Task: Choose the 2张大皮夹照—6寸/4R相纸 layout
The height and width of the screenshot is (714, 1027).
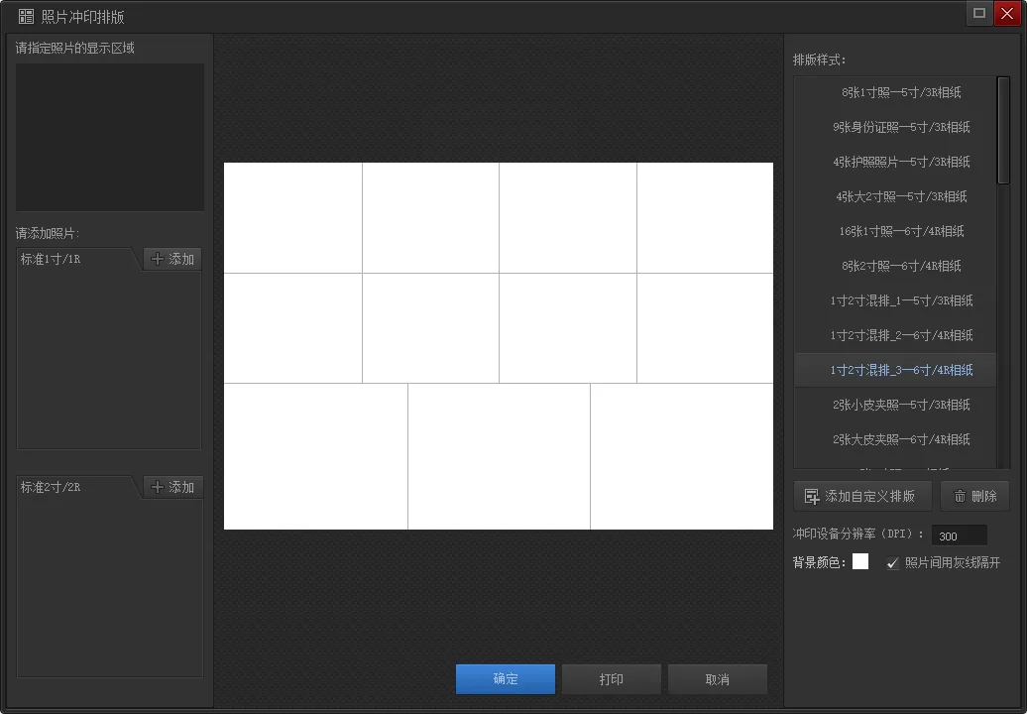Action: (895, 439)
